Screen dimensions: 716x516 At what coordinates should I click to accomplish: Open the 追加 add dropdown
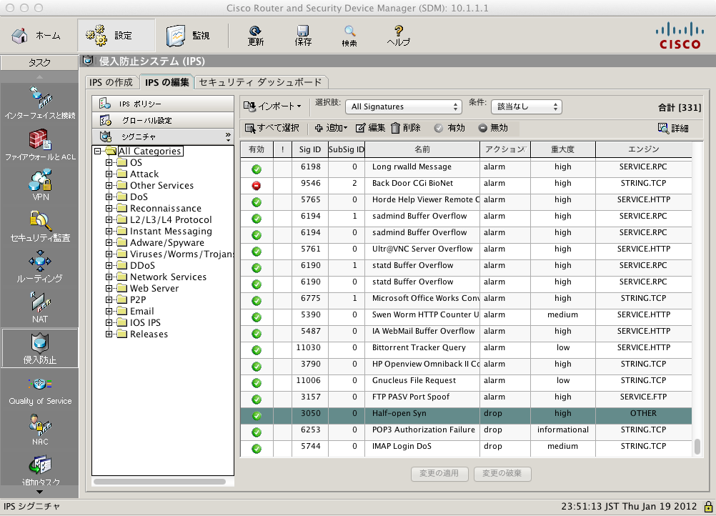pyautogui.click(x=331, y=128)
